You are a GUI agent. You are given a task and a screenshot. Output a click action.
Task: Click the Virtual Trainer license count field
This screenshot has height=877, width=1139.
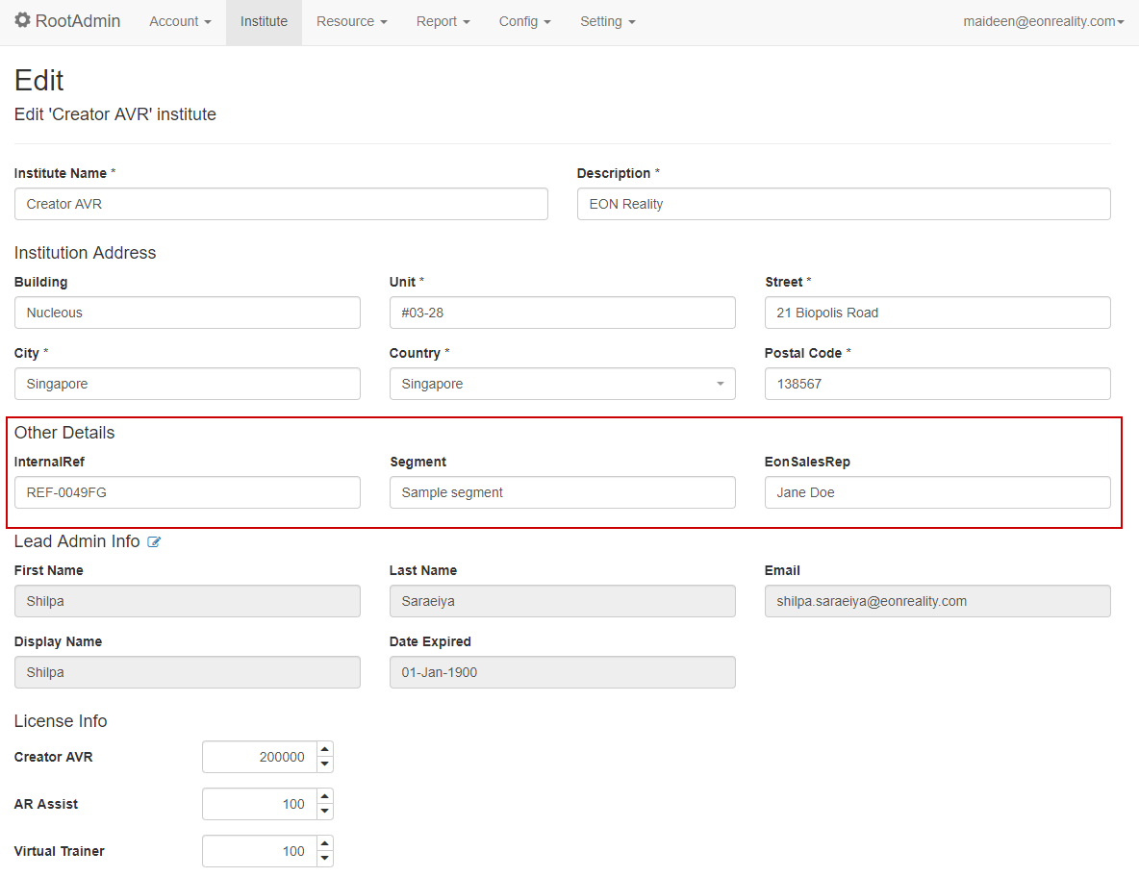[x=260, y=851]
